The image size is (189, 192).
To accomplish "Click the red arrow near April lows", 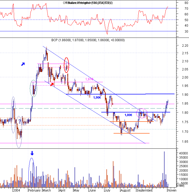I will tap(52, 84).
